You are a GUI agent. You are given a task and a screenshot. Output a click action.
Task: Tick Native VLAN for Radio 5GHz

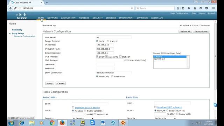point(177,114)
